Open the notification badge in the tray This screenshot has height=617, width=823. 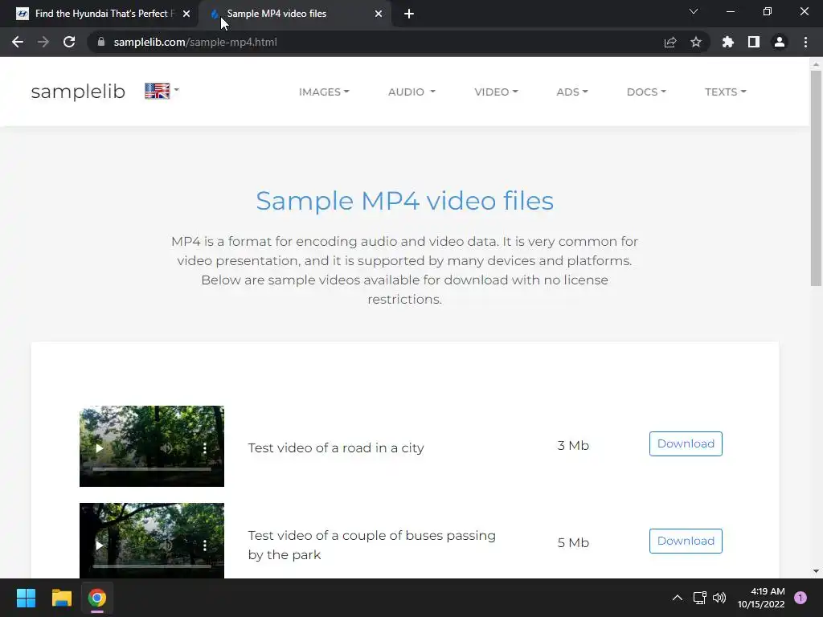tap(800, 598)
